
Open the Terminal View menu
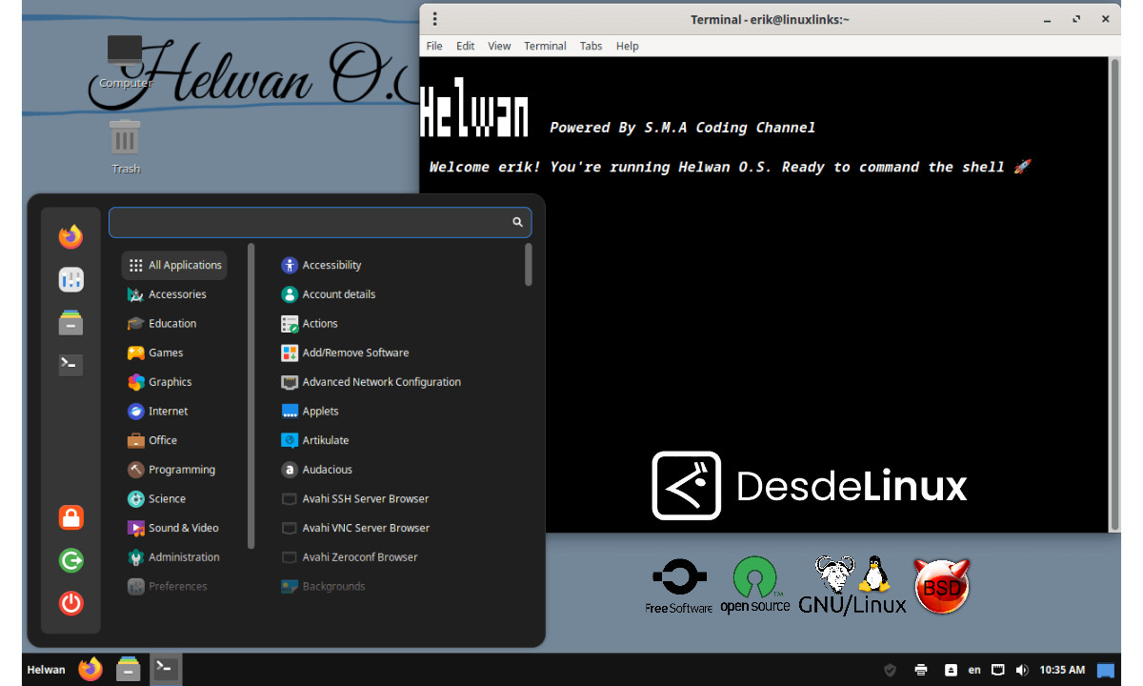(499, 46)
